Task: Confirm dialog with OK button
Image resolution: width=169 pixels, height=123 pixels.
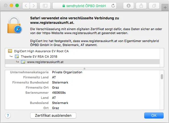Action: point(154,115)
